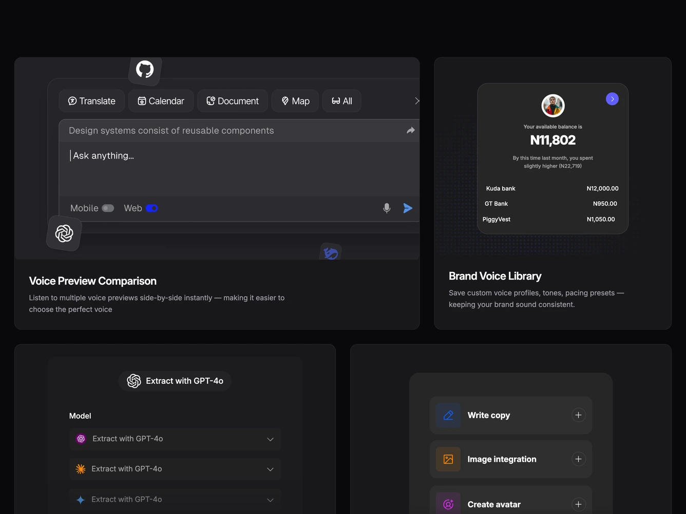Click the orange Image integration icon

pos(448,459)
